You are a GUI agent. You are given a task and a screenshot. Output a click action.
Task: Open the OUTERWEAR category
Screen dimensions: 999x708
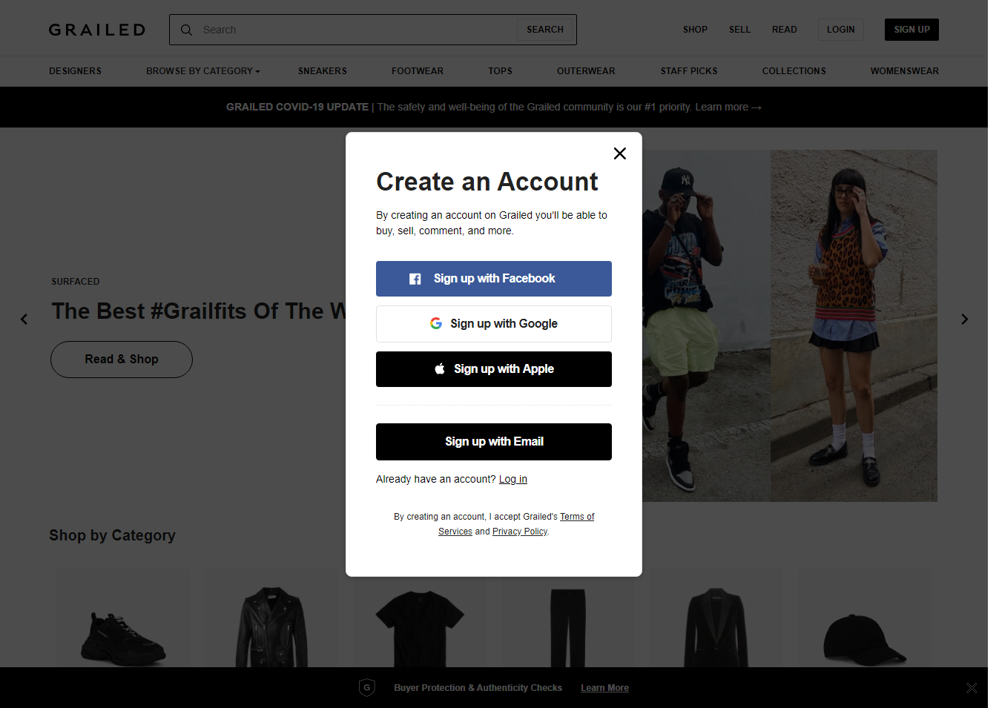(x=586, y=71)
